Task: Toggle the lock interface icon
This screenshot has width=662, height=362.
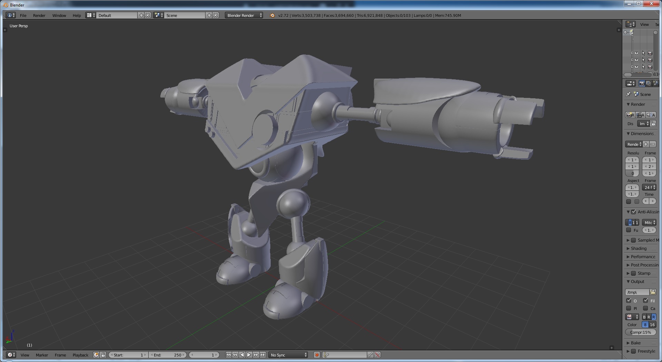Action: pyautogui.click(x=653, y=124)
